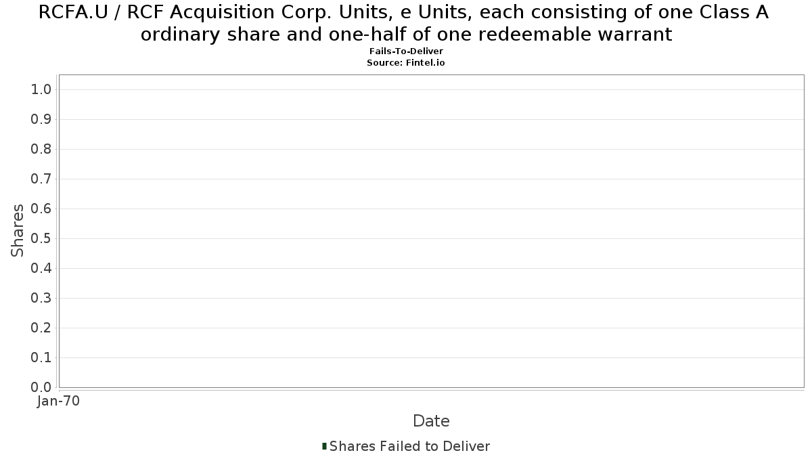Toggle the Shares Failed to Deliver legend label
Viewport: 812px width, 457px height.
[409, 446]
